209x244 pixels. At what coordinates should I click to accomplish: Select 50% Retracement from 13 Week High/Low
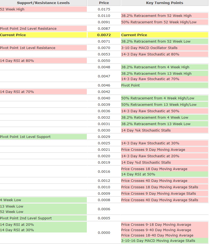tap(165, 104)
